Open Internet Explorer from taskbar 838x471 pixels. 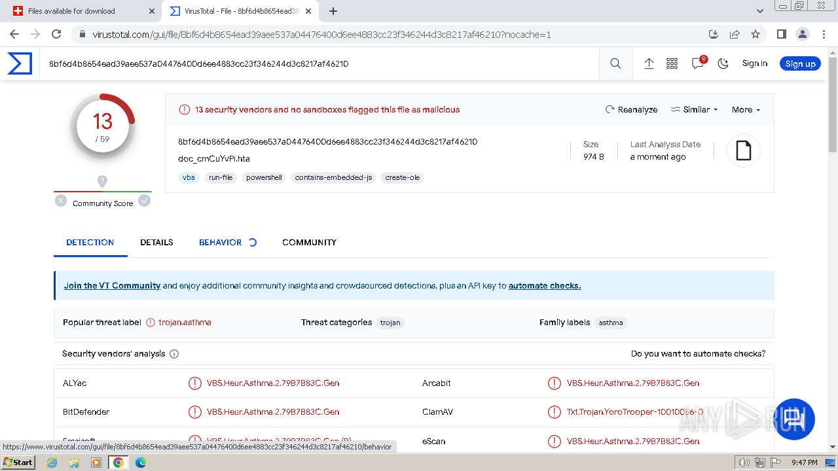52,462
